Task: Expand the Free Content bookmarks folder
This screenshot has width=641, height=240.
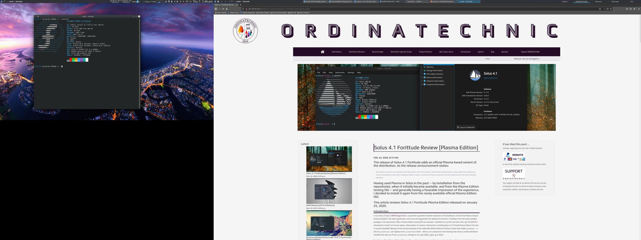Action: click(303, 13)
